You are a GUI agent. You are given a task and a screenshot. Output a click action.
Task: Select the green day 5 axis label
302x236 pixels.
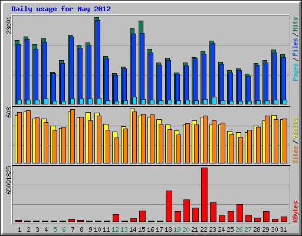pyautogui.click(x=55, y=230)
